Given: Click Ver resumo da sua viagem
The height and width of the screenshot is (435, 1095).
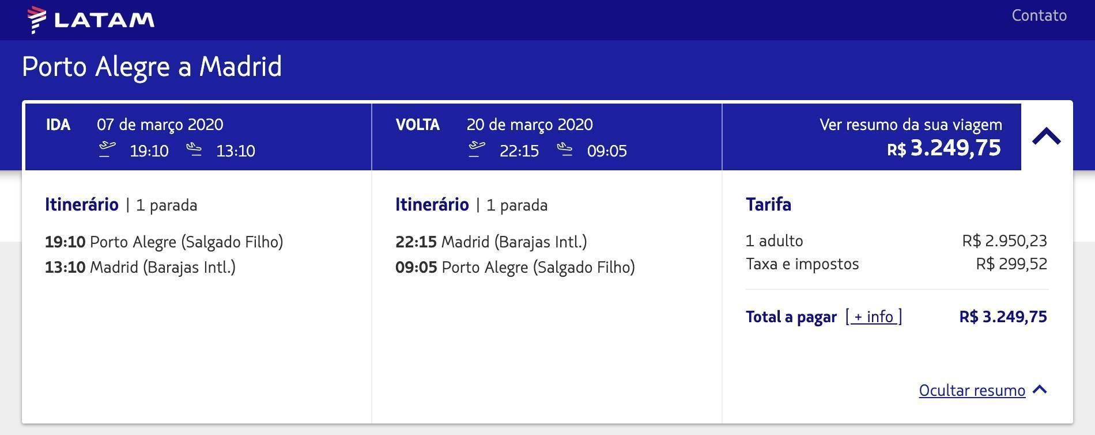Looking at the screenshot, I should click(x=911, y=125).
